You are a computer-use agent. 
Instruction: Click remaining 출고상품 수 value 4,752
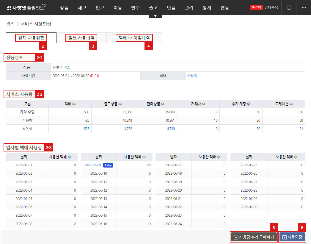tap(128, 129)
